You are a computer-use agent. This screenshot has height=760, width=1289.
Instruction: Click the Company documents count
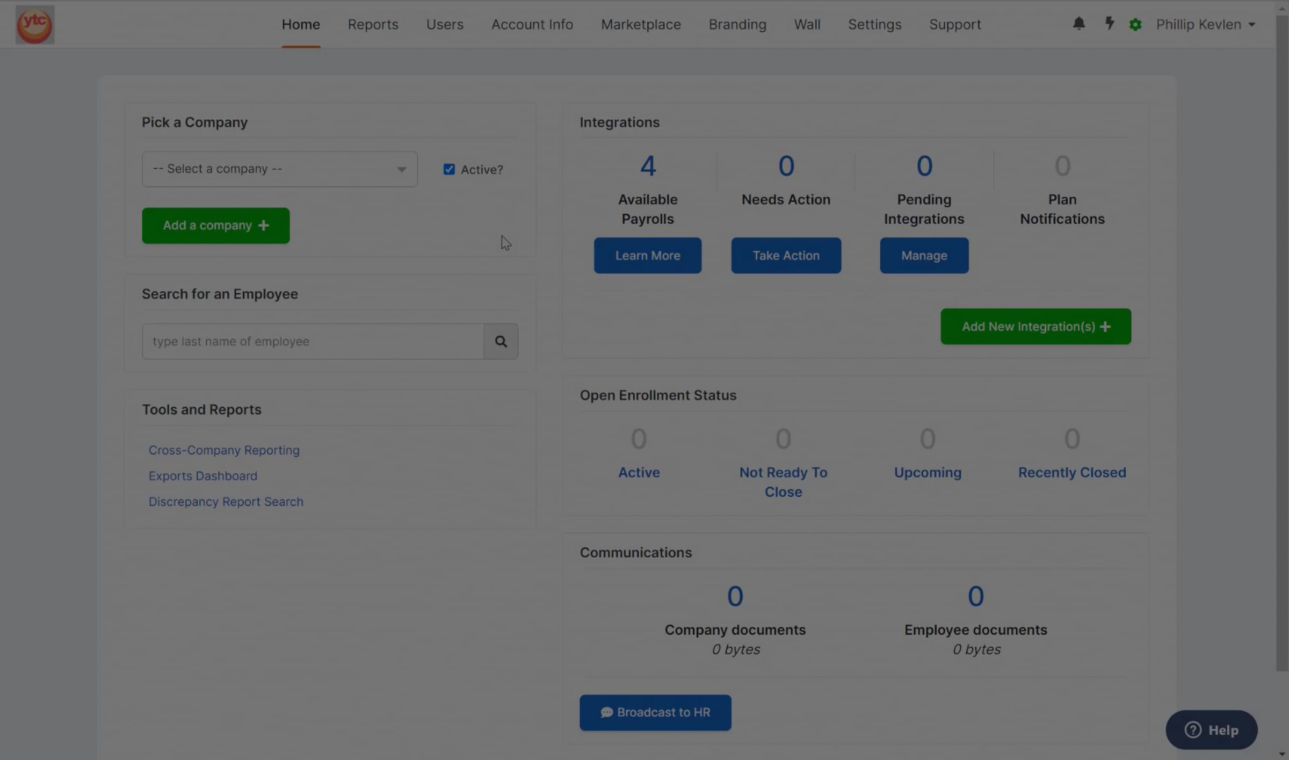735,597
